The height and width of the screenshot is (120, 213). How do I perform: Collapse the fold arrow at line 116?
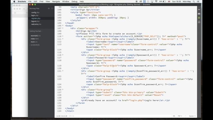pos(63,55)
